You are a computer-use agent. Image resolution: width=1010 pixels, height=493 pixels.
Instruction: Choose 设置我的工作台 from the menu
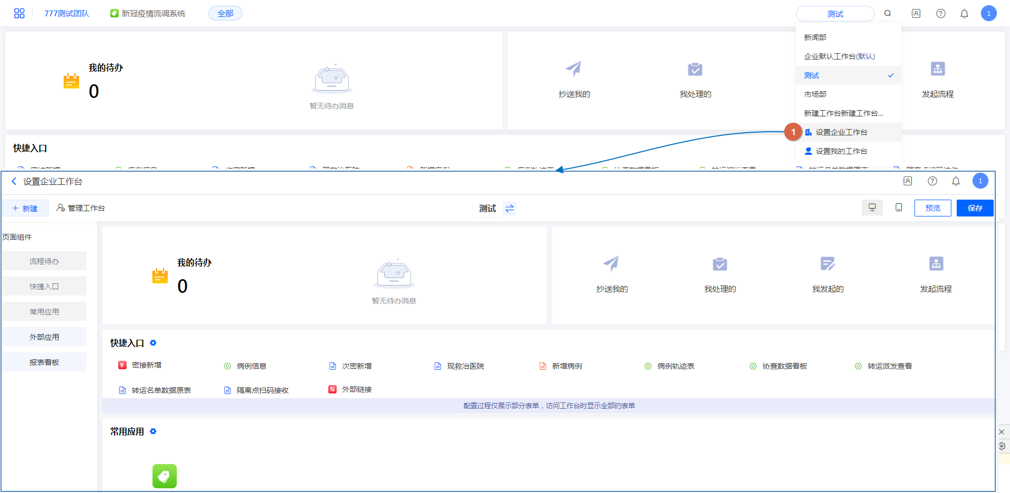[841, 151]
